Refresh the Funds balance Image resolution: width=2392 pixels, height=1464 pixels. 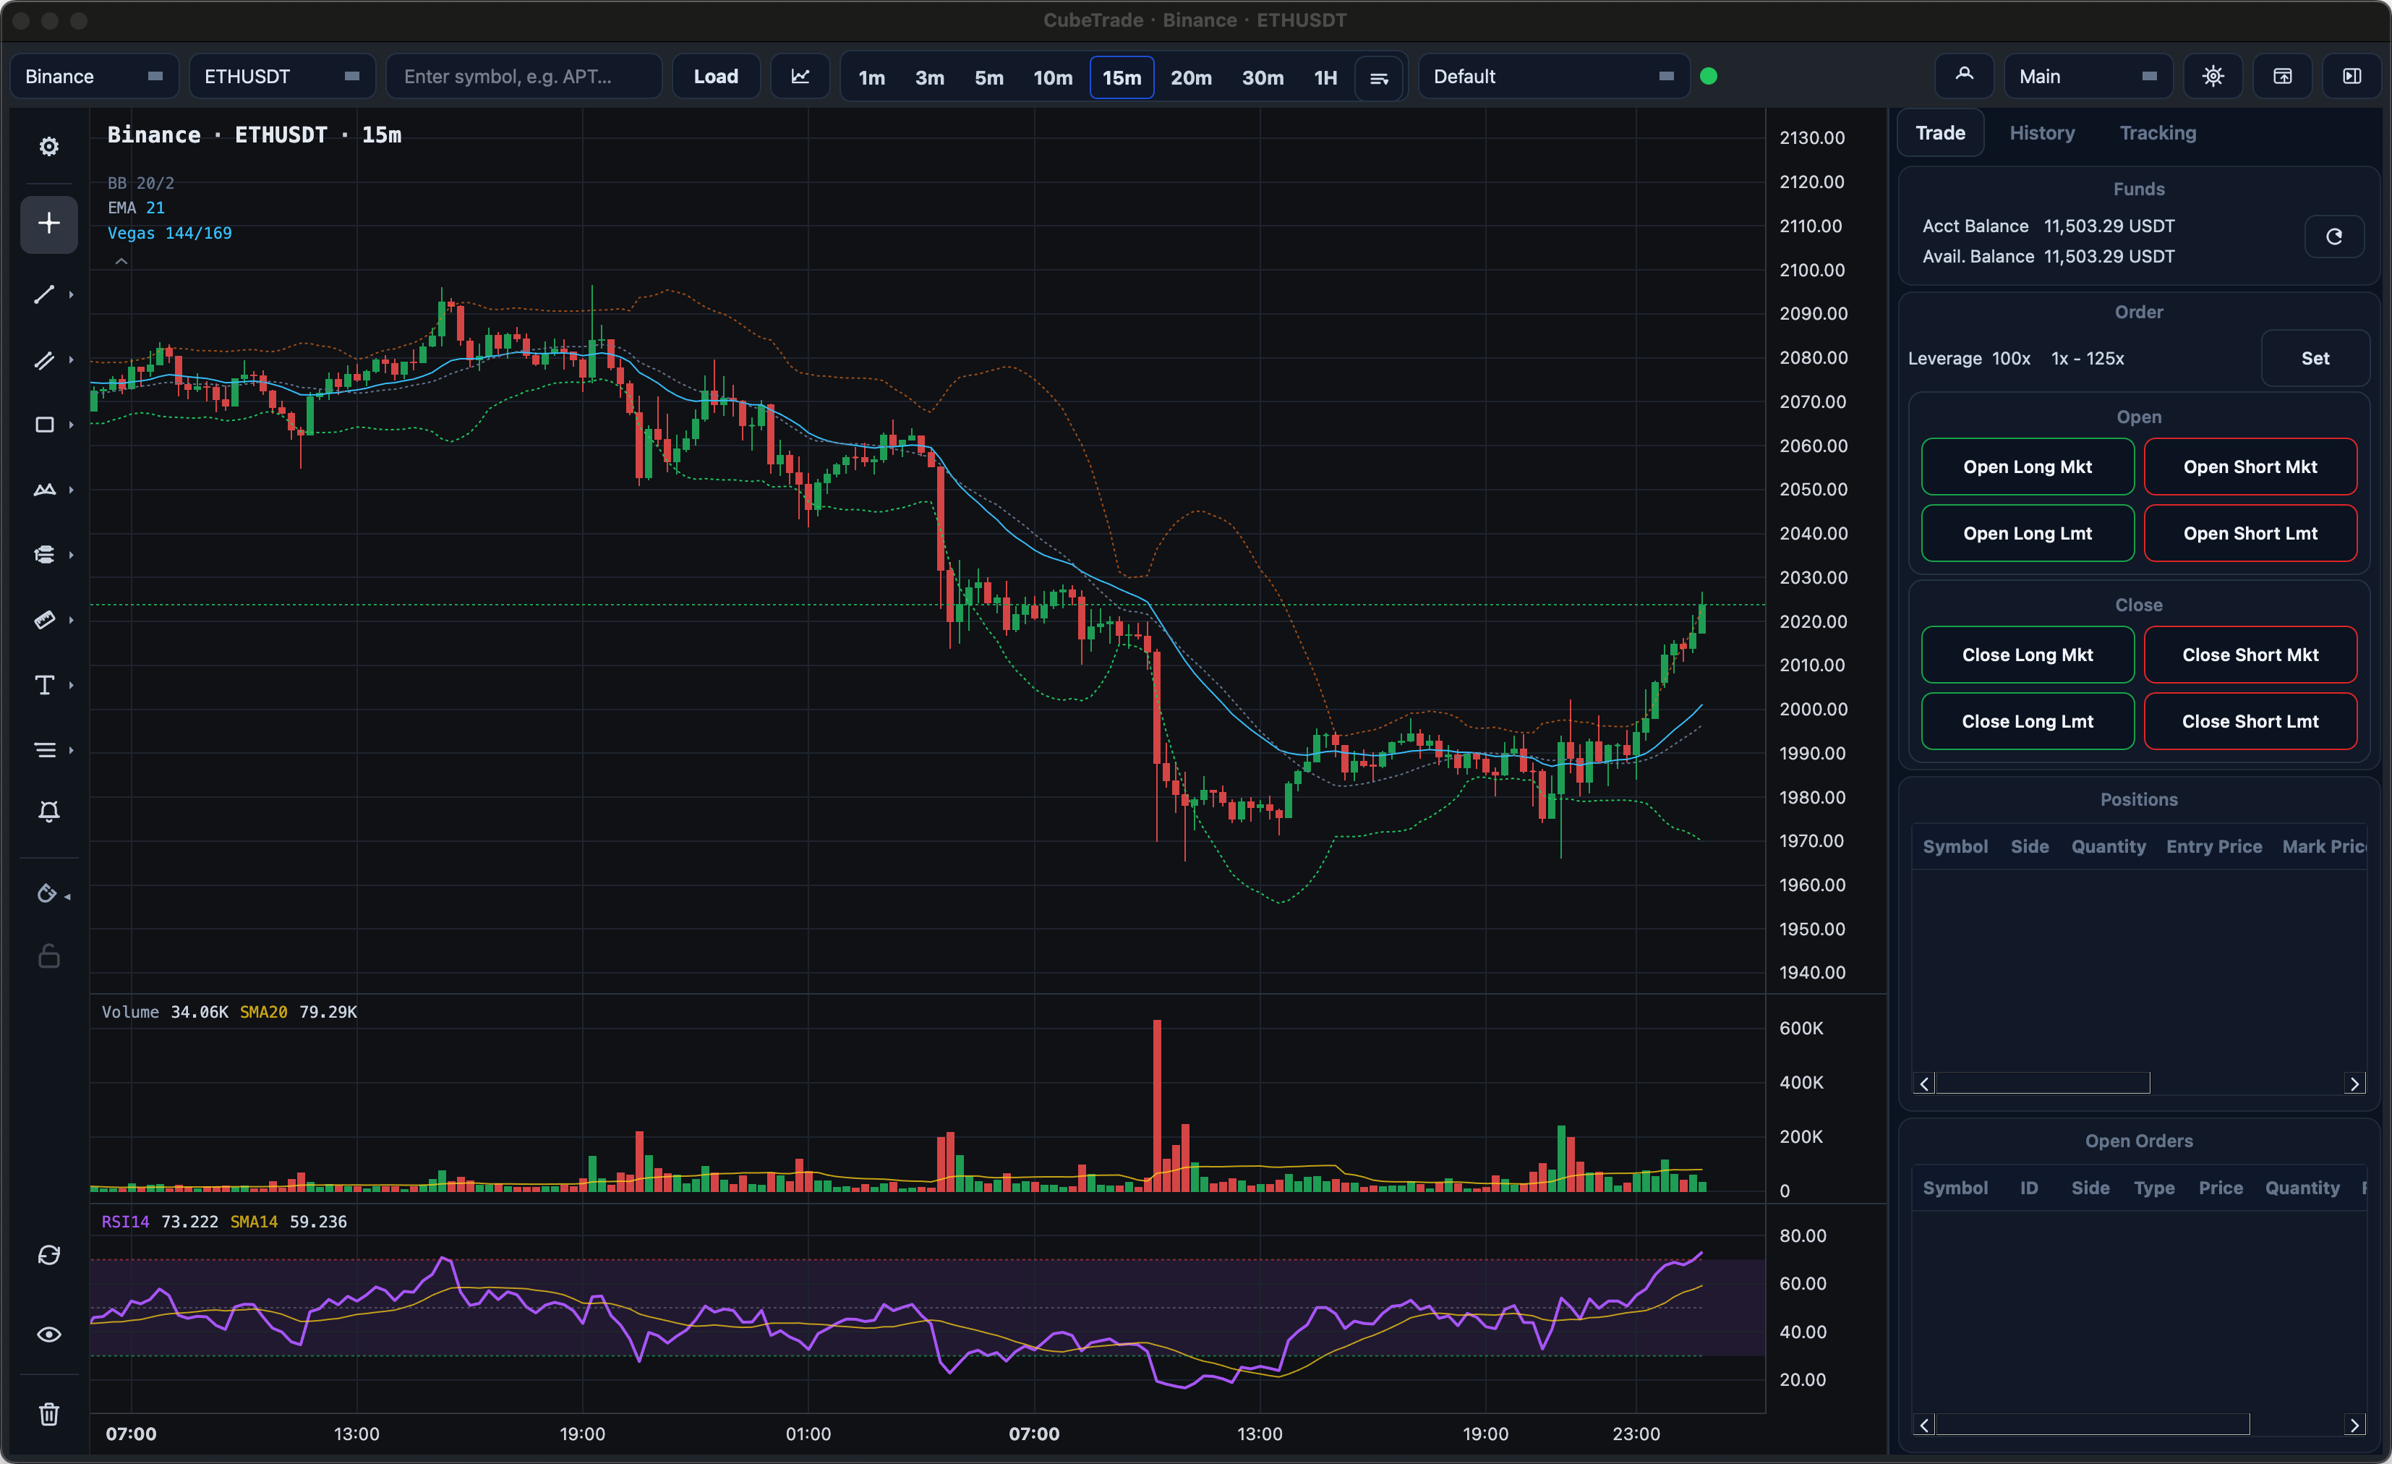(2333, 236)
